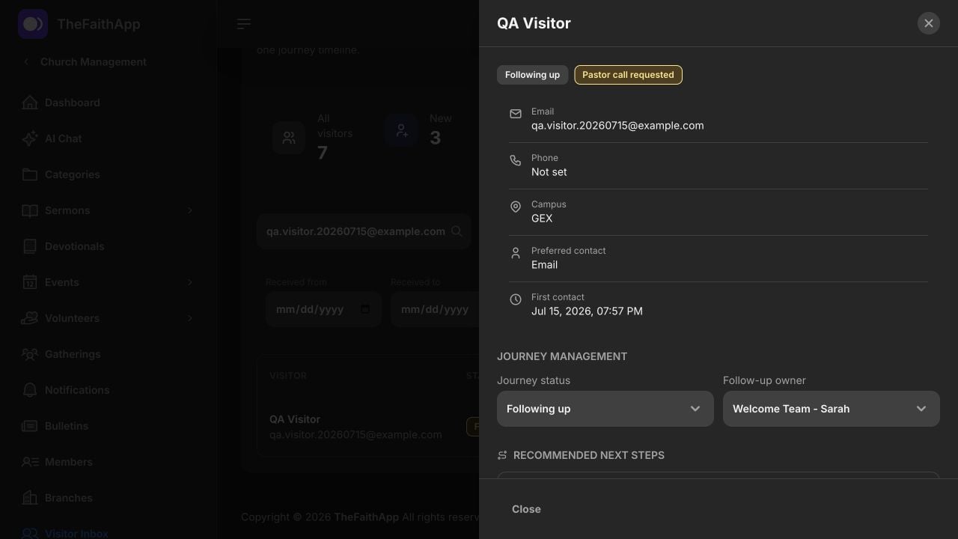Click Bulletins icon in sidebar
Viewport: 958px width, 539px height.
pyautogui.click(x=30, y=426)
